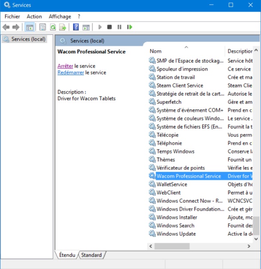
Task: Click the Back arrow toolbar icon
Action: [x=6, y=27]
